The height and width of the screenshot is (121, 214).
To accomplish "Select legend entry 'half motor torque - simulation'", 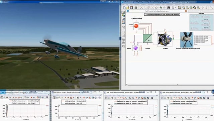I will pyautogui.click(x=183, y=101).
